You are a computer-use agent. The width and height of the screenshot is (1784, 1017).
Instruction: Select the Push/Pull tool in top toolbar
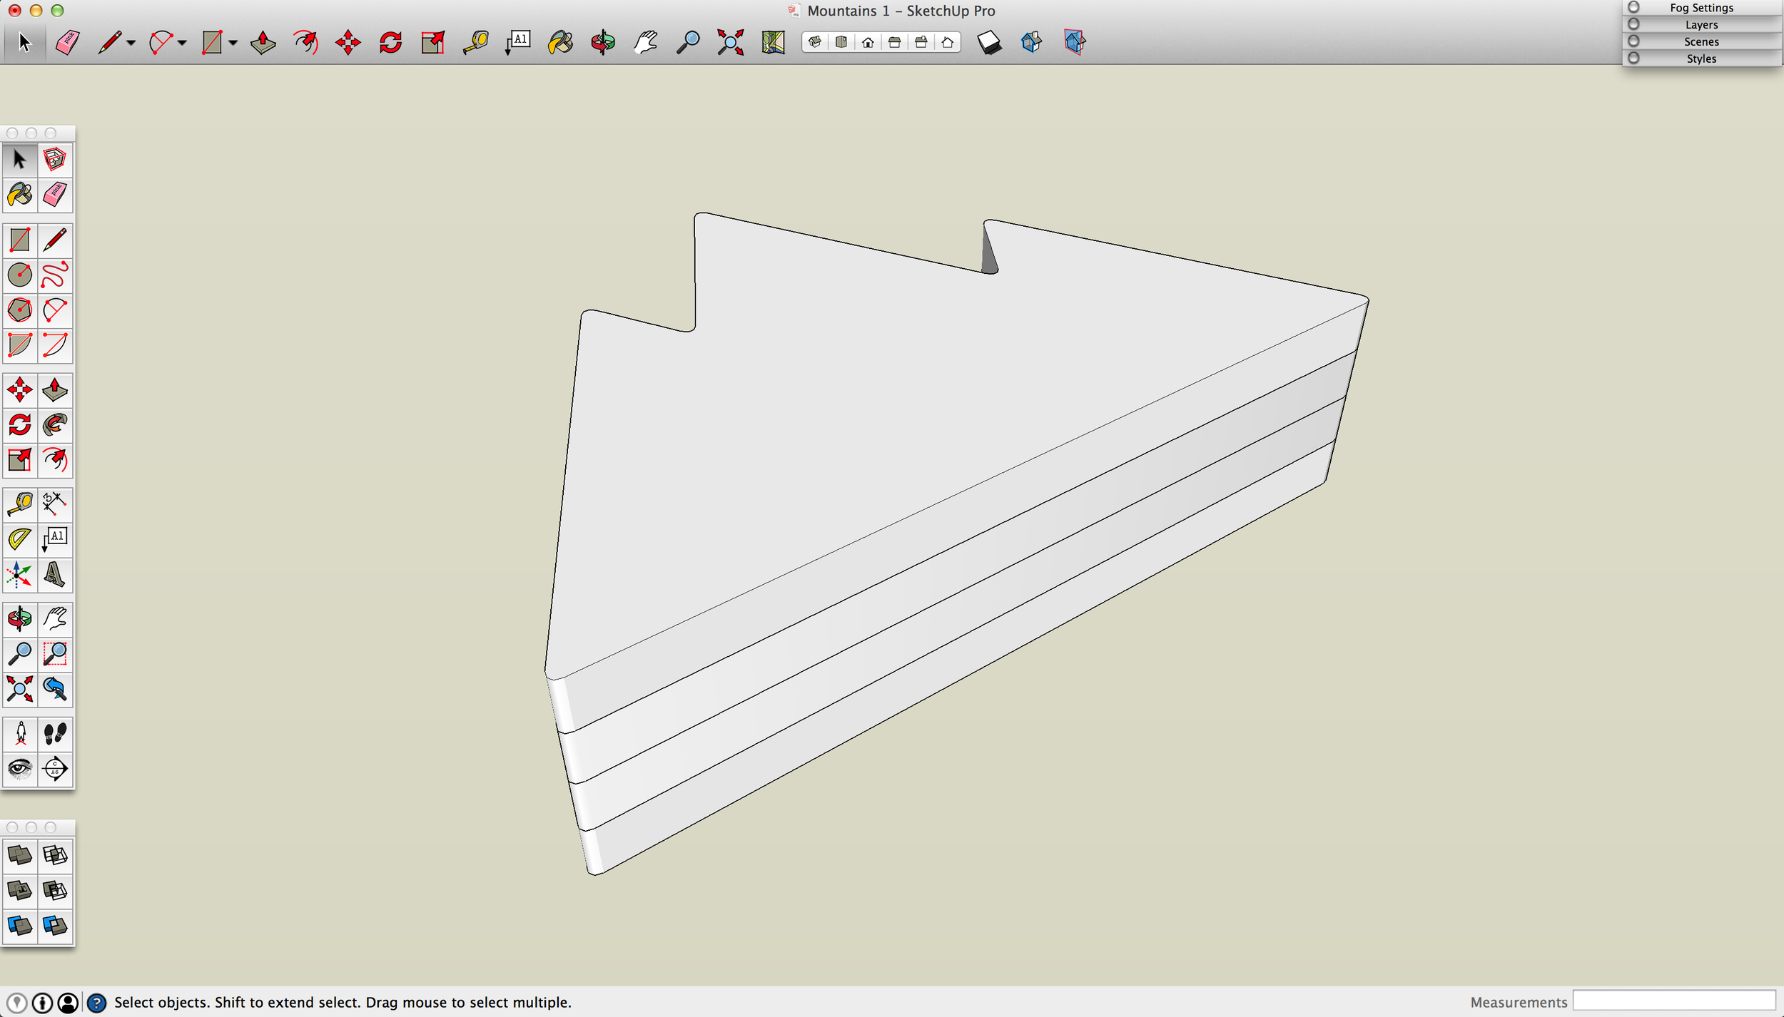pos(263,42)
